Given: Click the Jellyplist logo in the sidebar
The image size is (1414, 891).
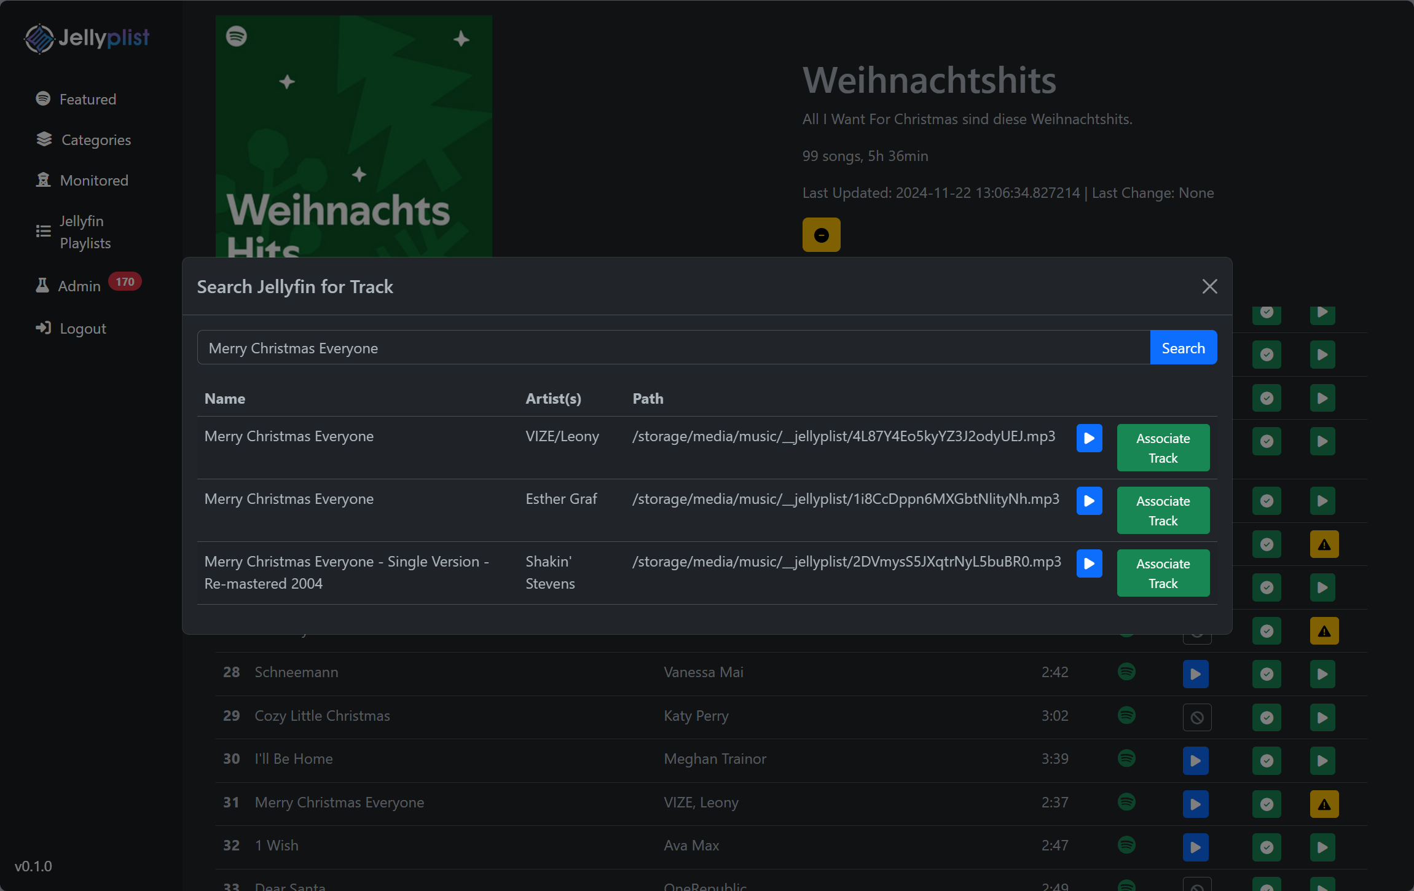Looking at the screenshot, I should [86, 38].
